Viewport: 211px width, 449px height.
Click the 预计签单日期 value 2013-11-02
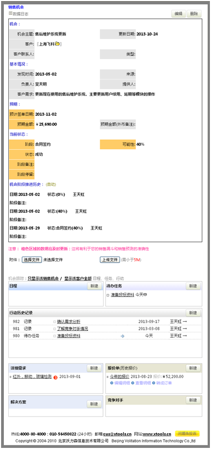(46, 114)
